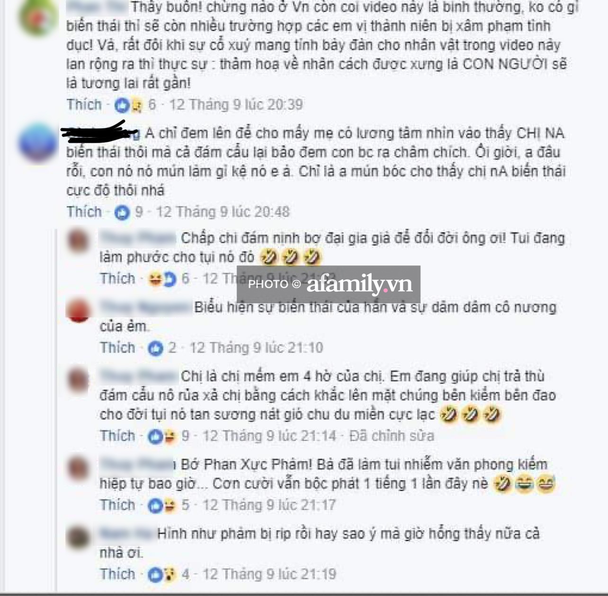Open the 'Đã chỉnh sửa' edit history link
Screen dimensions: 608x596
point(392,436)
